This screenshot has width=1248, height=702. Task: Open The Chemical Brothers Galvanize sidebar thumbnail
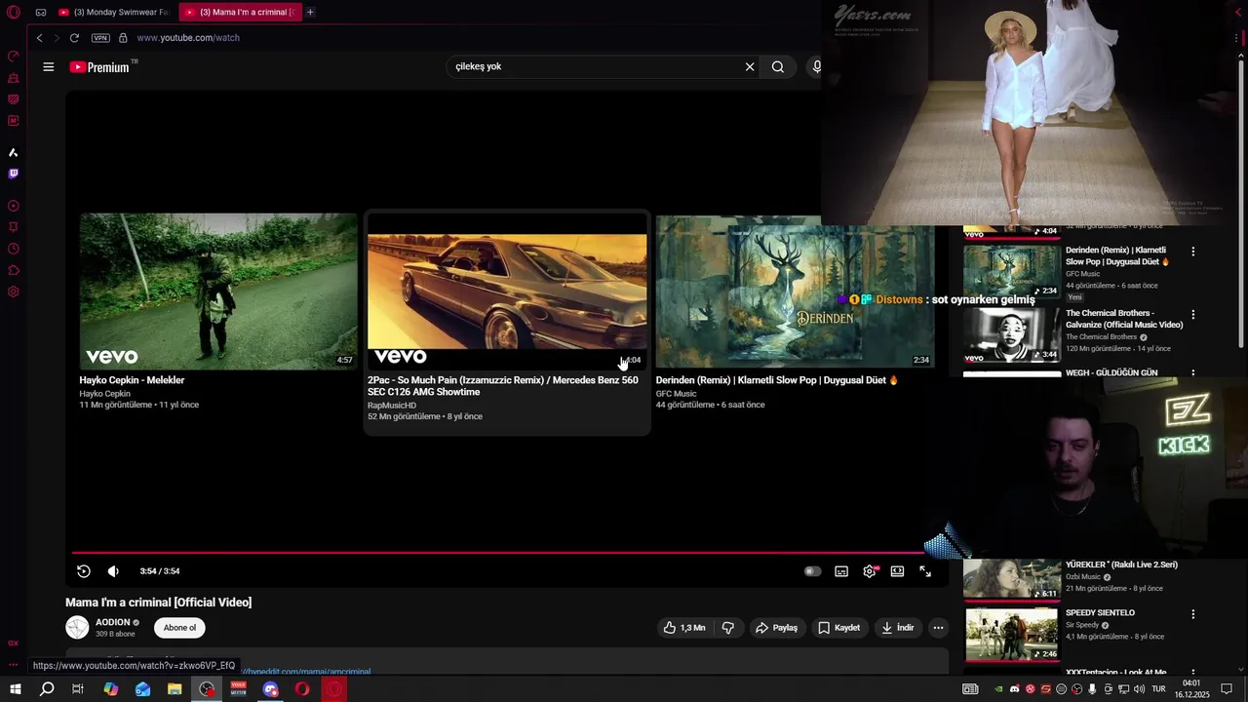coord(1011,334)
